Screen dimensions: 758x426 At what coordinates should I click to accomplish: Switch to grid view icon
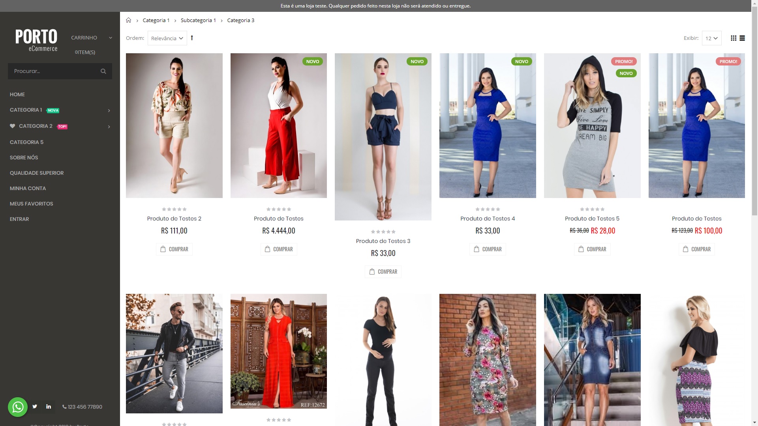point(734,38)
